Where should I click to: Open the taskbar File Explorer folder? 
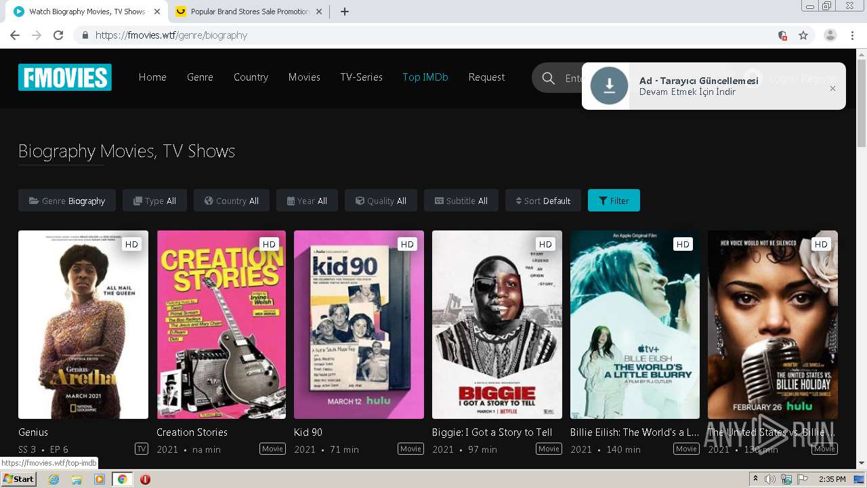point(77,479)
